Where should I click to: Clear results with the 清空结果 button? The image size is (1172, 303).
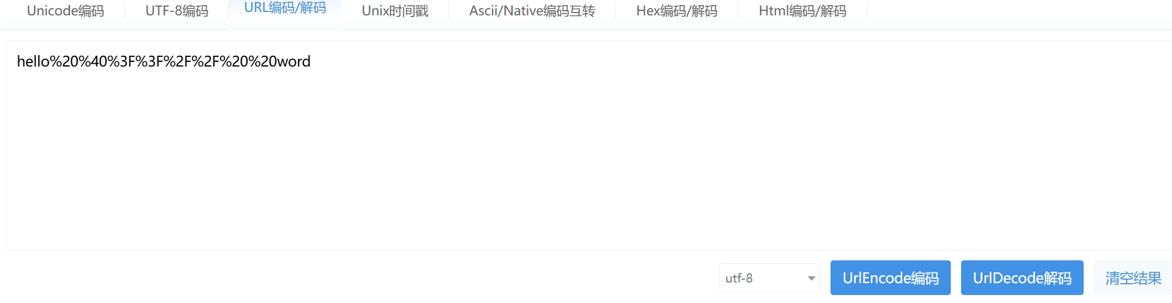click(1133, 278)
